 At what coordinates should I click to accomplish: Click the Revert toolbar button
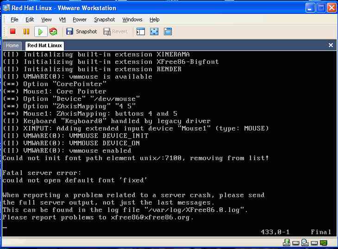[x=116, y=31]
